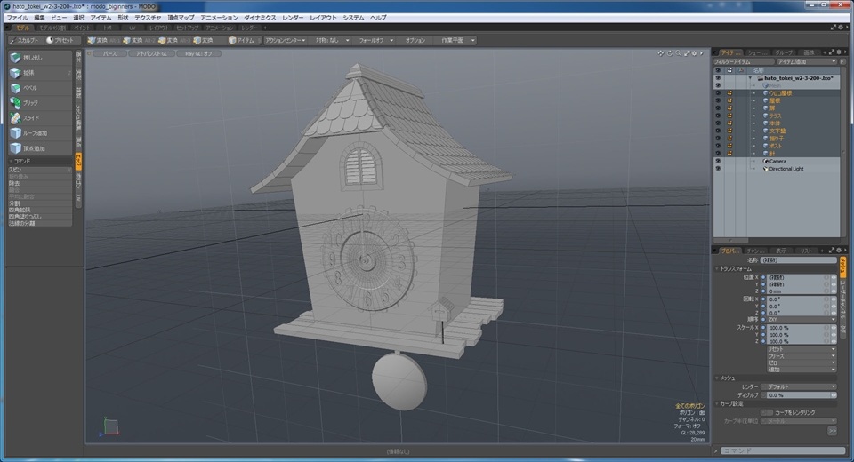
Task: Click the アドバンスト GL shading button
Action: coord(151,54)
